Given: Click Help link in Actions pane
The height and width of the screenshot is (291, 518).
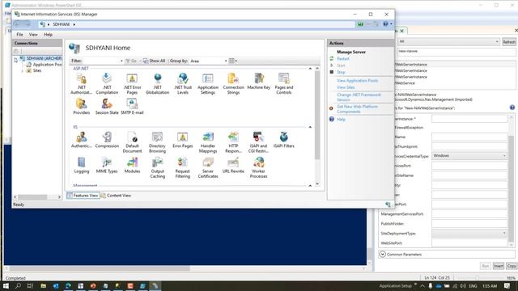Looking at the screenshot, I should [341, 120].
